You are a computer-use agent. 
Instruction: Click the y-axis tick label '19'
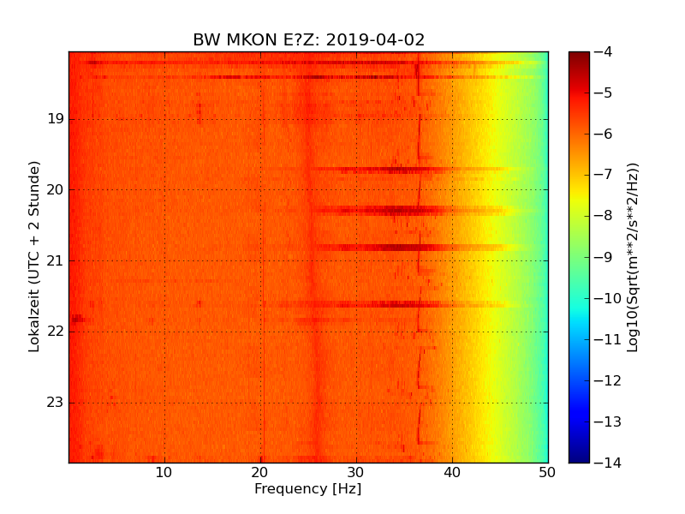coord(56,119)
